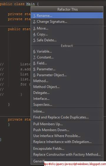Choose Extract Interface... option
Viewport: 106px width, 166px height.
[x=67, y=99]
